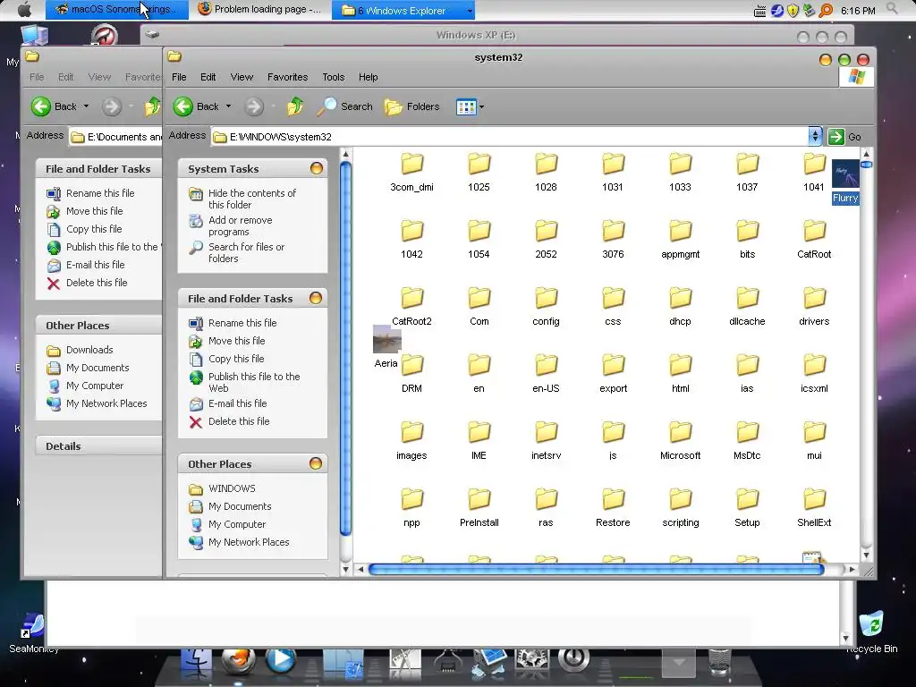
Task: Select the 1033 folder icon
Action: point(680,165)
